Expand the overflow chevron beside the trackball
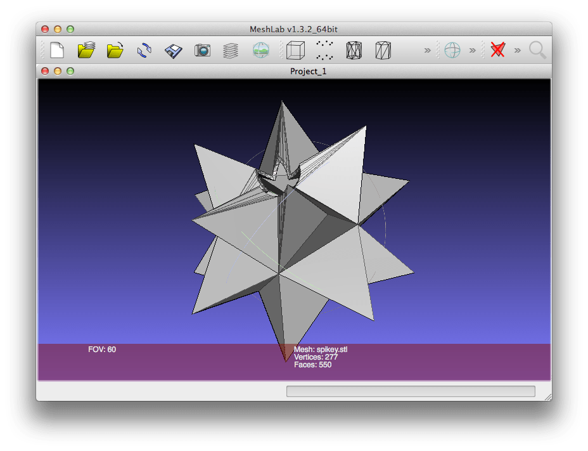 (471, 50)
